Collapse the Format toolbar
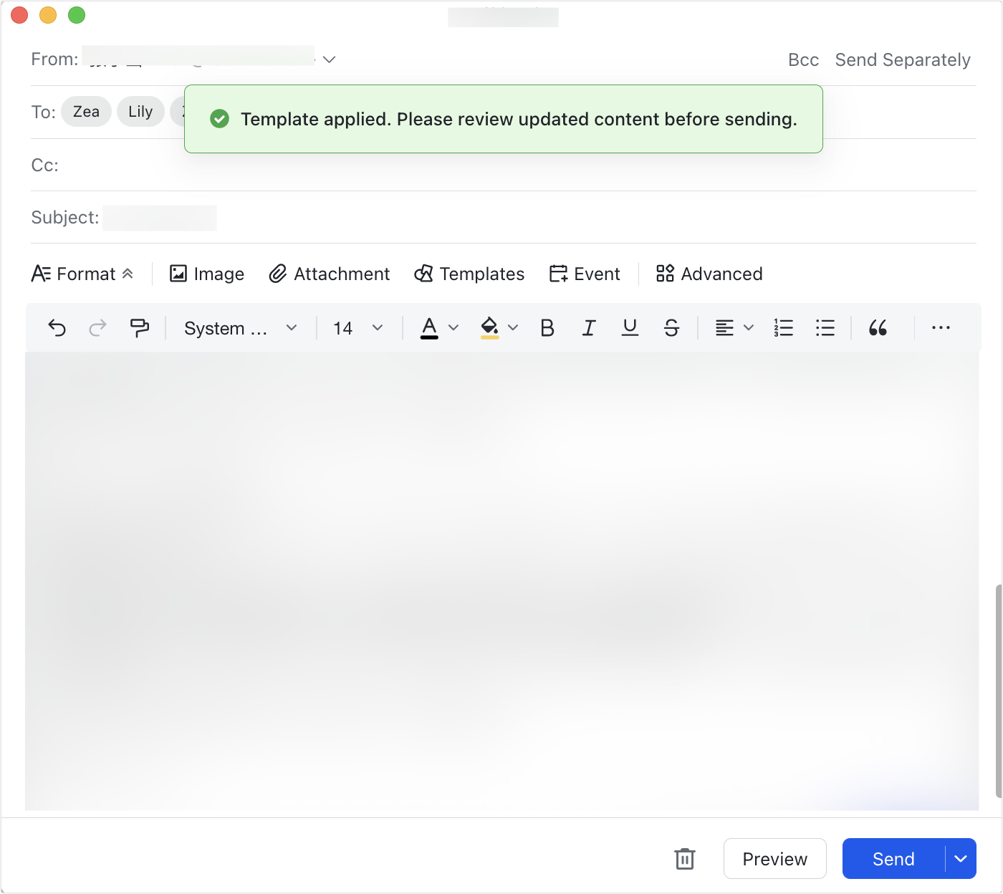Screen dimensions: 1003x894 (x=82, y=274)
